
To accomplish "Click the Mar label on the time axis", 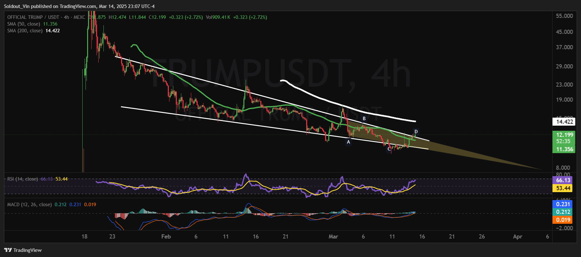I will [x=333, y=237].
